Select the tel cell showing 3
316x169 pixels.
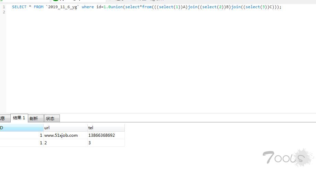tap(106, 143)
